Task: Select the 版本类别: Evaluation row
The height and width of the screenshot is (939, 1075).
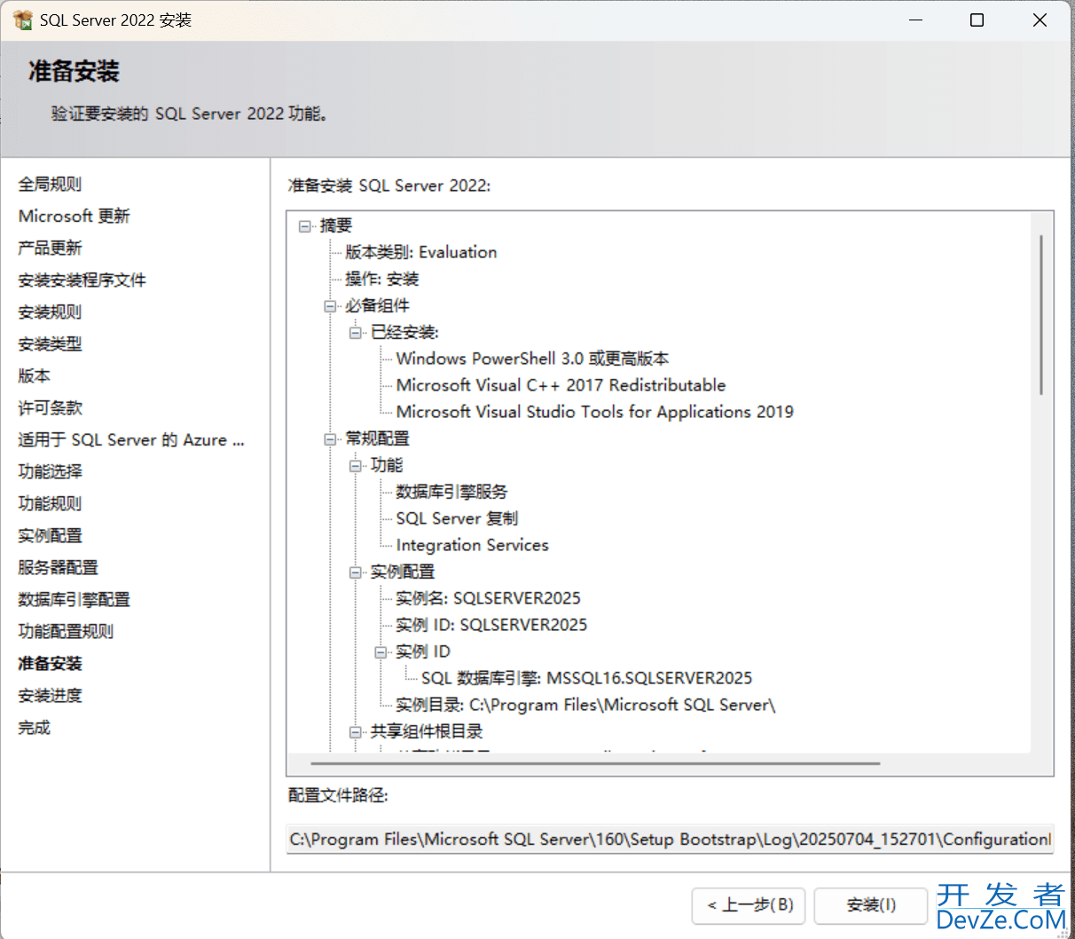Action: 421,252
